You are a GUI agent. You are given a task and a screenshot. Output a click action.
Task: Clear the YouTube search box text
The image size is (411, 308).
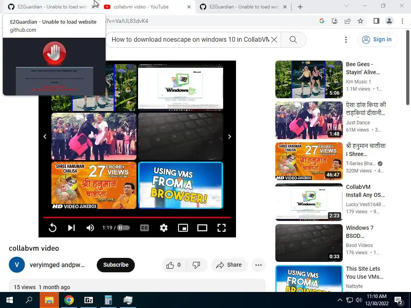tap(274, 40)
